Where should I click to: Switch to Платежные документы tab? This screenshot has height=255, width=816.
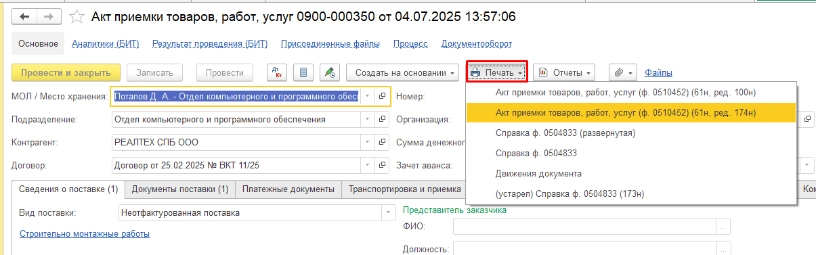(x=288, y=189)
